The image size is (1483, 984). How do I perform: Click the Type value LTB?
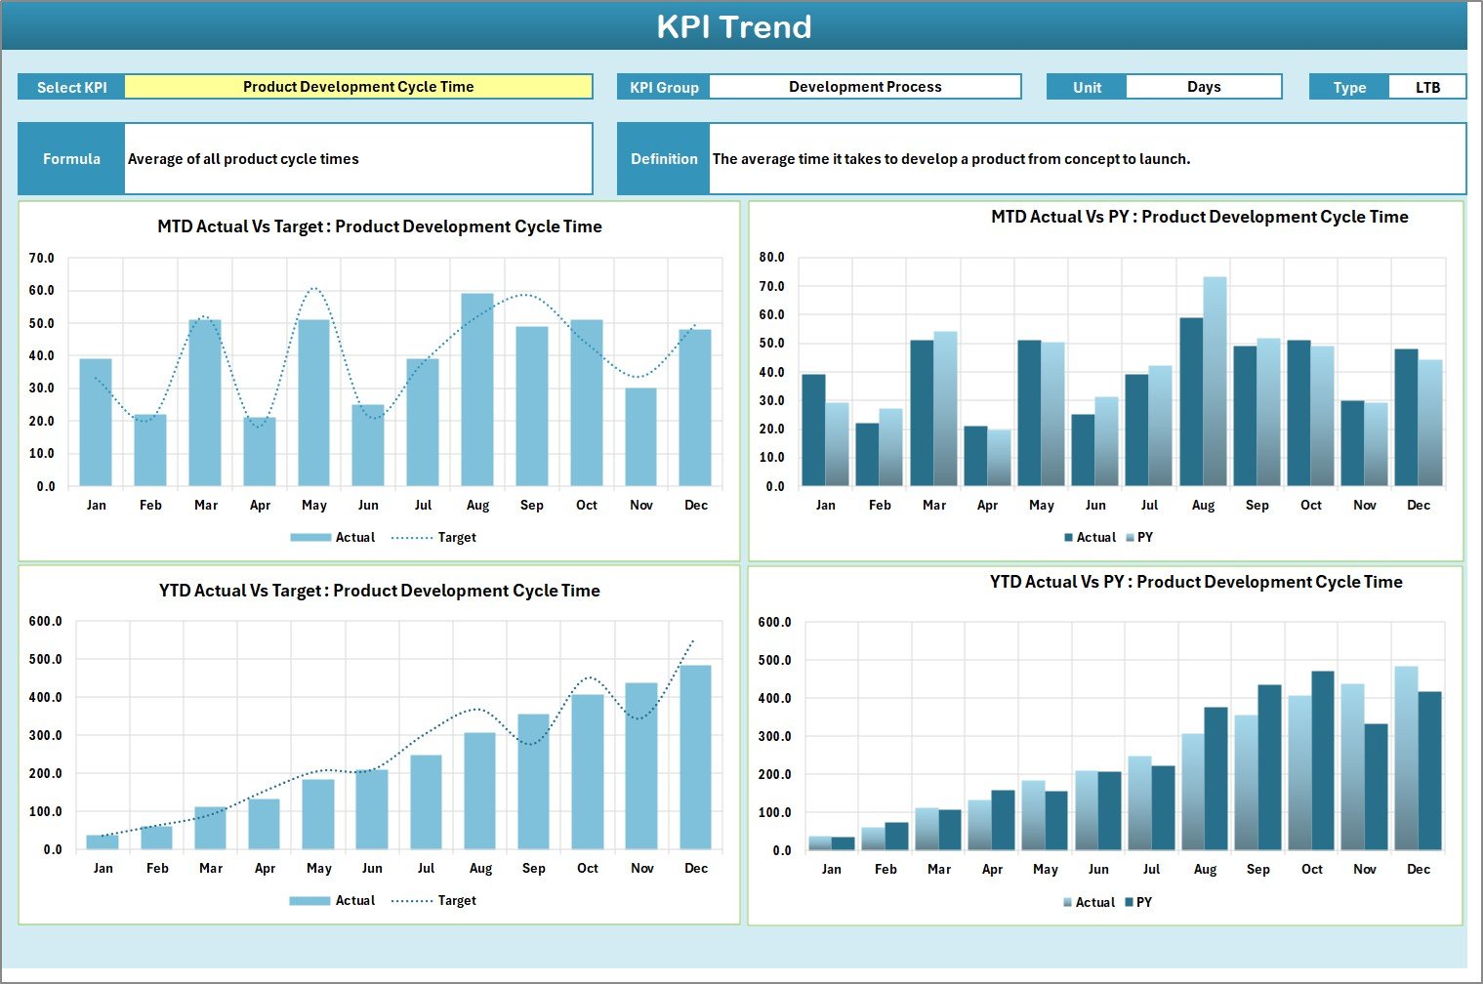pos(1427,86)
